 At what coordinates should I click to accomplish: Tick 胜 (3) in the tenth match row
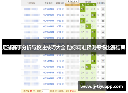click(82, 61)
